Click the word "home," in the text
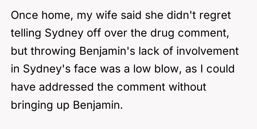257x129 pixels. pyautogui.click(x=57, y=15)
